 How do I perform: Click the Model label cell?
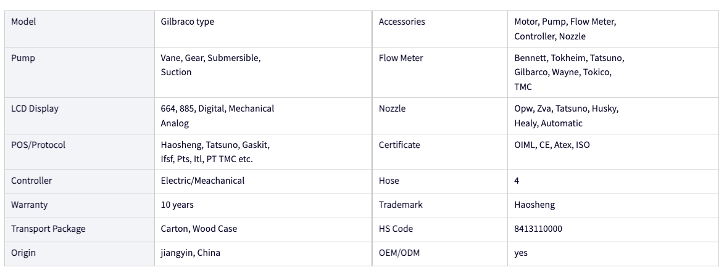tap(80, 28)
